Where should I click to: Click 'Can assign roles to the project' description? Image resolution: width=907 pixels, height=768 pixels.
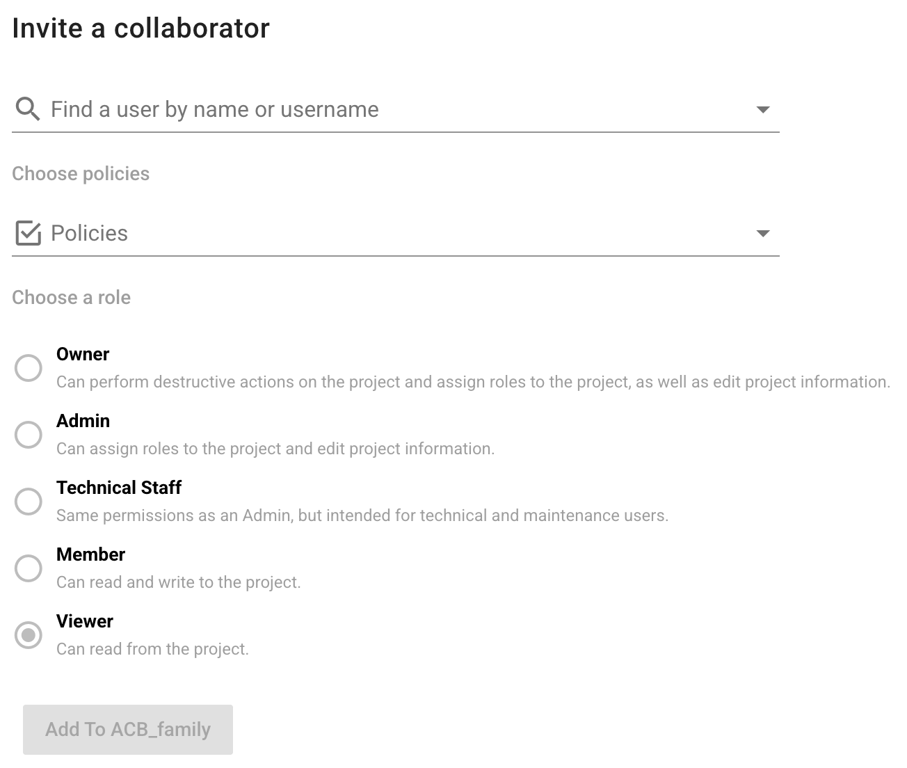tap(275, 449)
